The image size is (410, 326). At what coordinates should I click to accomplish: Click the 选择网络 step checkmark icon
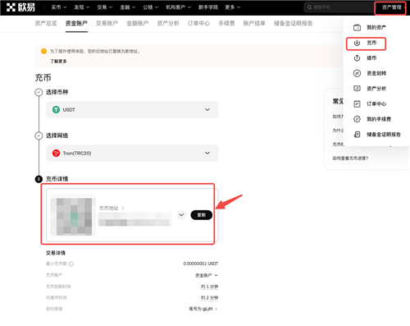[39, 135]
